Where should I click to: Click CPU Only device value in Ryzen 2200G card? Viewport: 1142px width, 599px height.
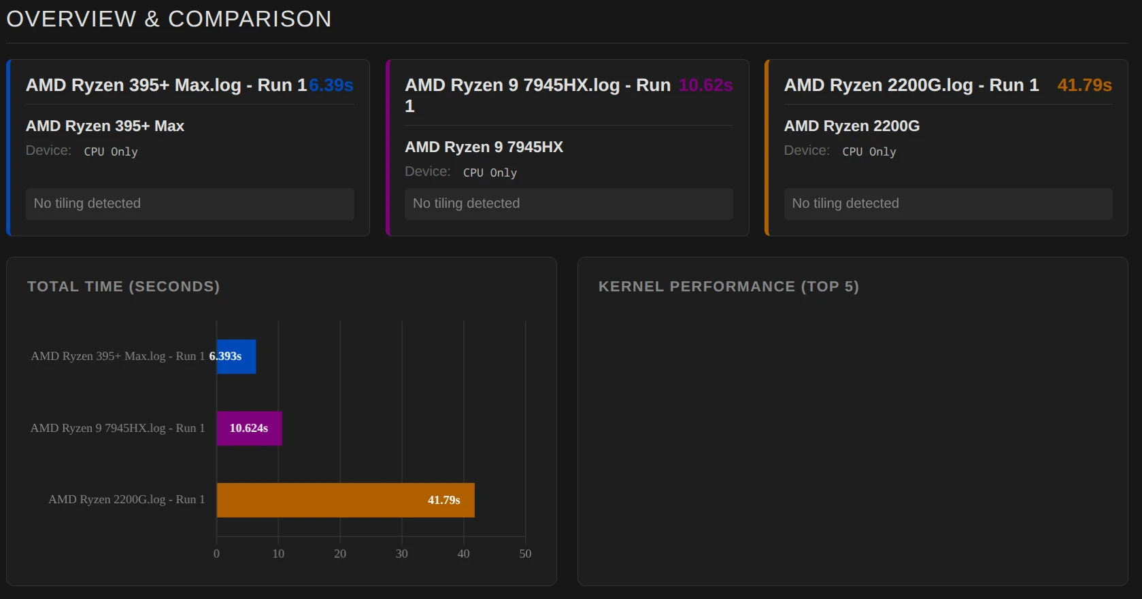click(x=869, y=151)
